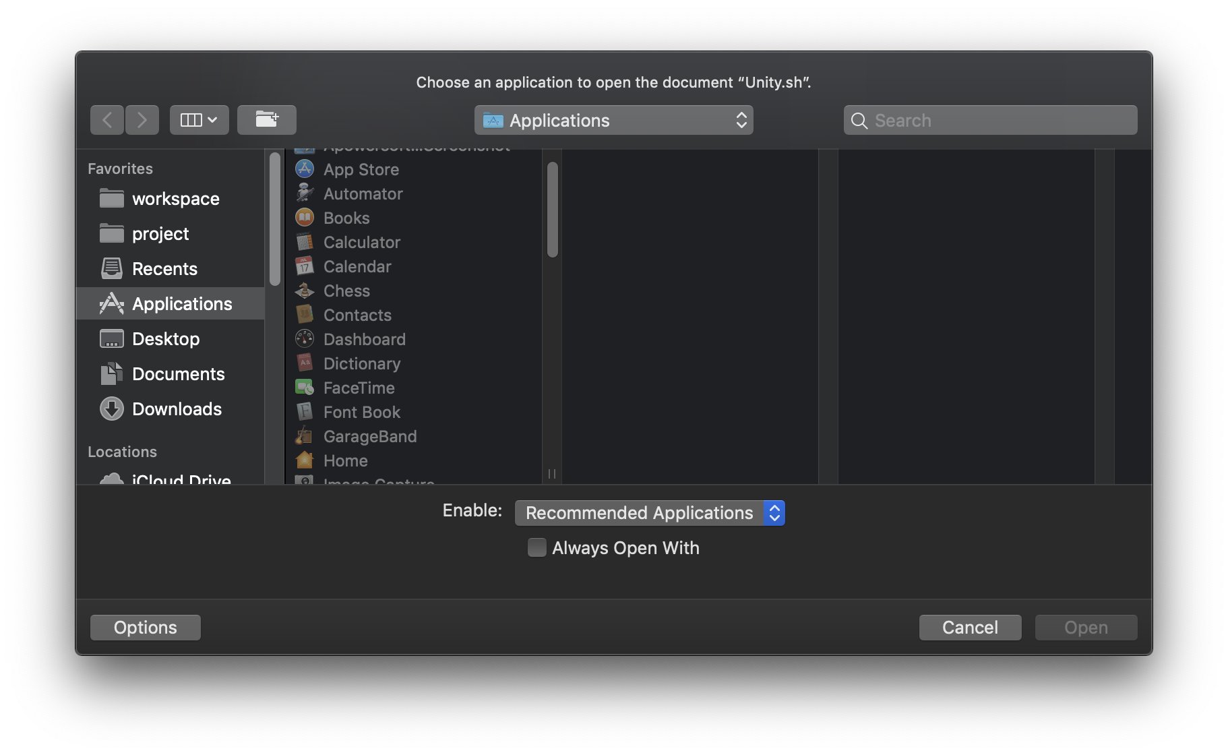Open the column view options dropdown

point(199,120)
